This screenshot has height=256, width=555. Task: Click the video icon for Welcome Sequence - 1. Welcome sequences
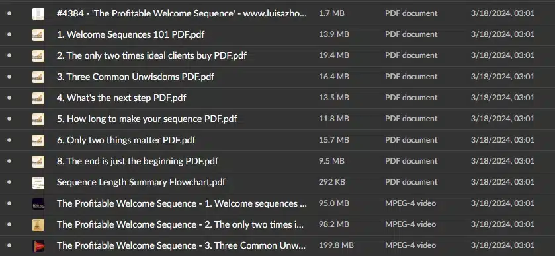(x=38, y=204)
